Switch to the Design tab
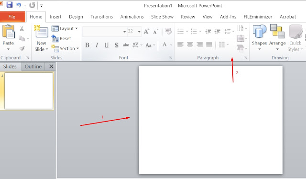Viewport: 306px width, 179px height. click(76, 17)
